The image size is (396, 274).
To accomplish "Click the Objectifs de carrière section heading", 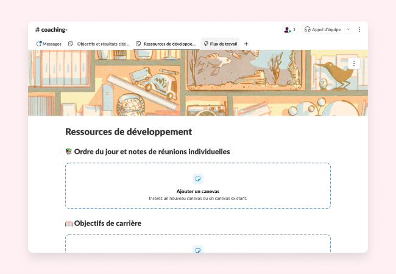I will point(107,223).
